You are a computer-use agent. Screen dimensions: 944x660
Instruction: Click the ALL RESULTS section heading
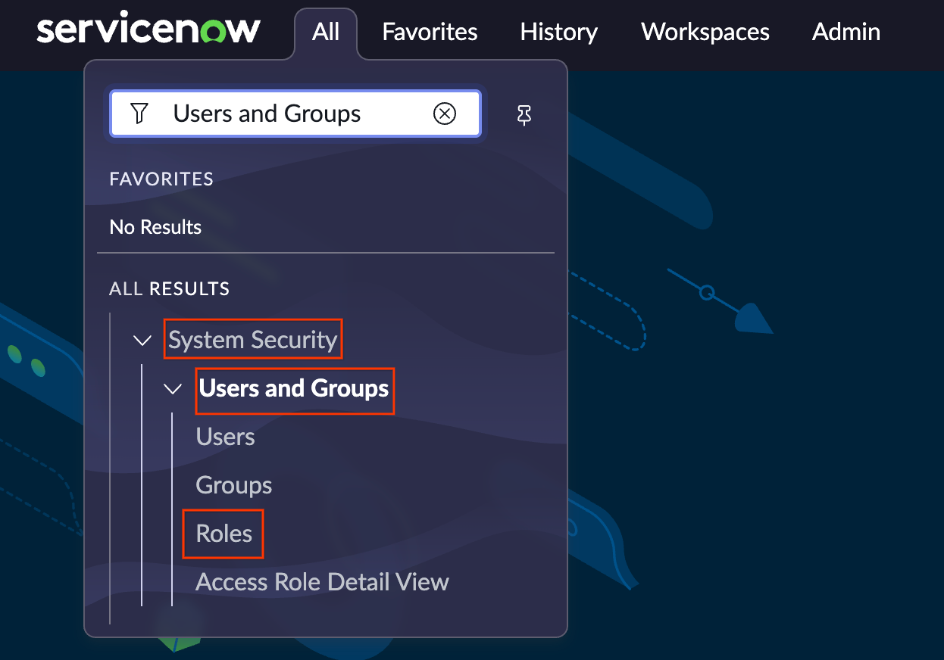click(x=169, y=288)
